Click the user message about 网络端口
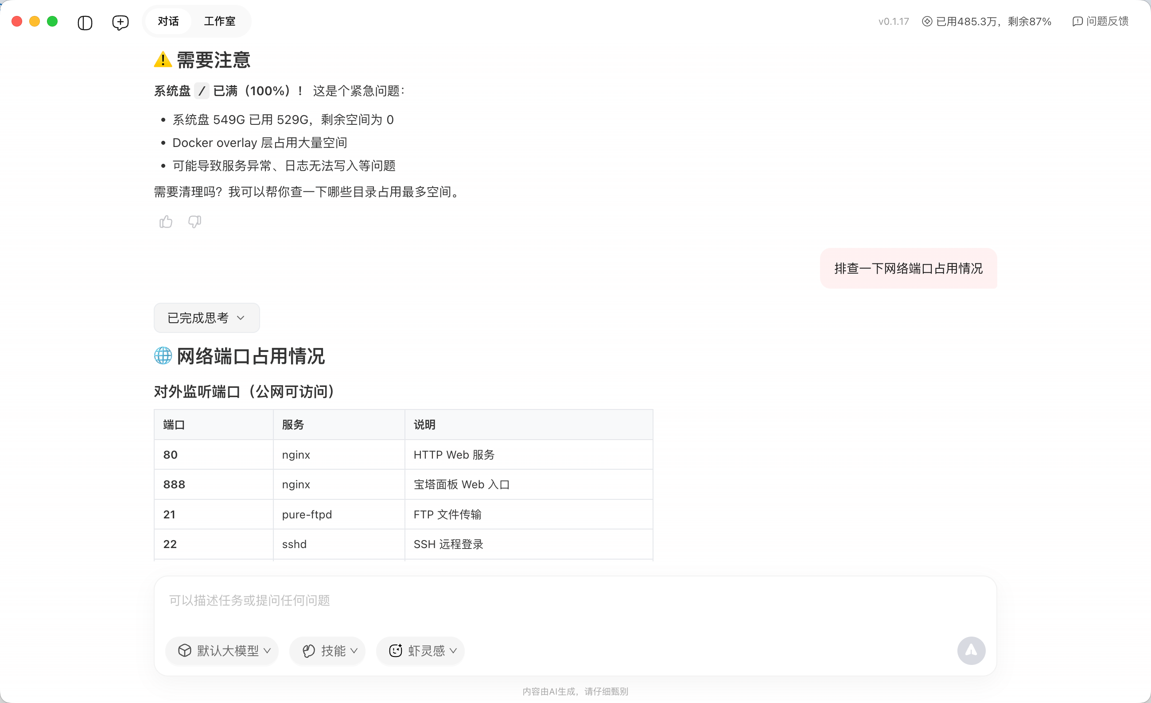1151x703 pixels. pos(908,268)
